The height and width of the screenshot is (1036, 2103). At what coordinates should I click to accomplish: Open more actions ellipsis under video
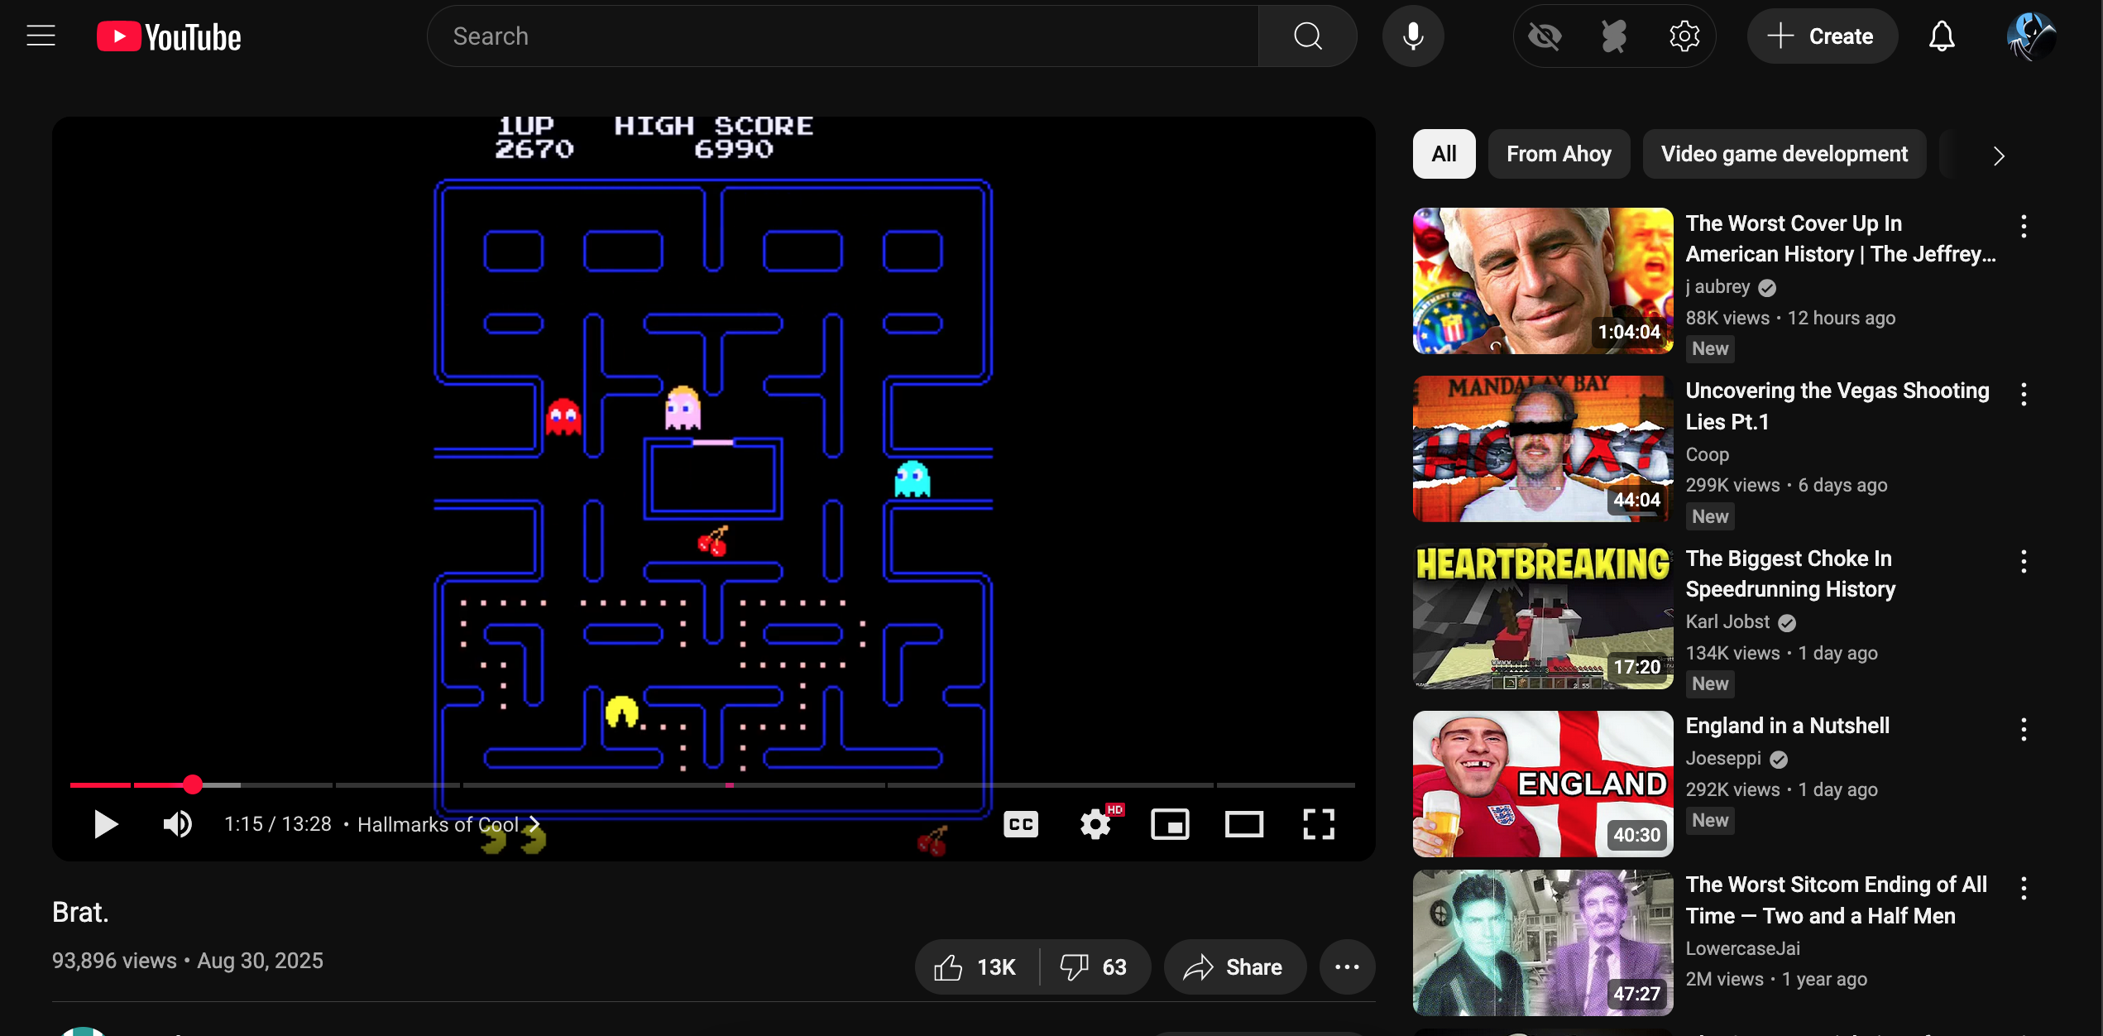(x=1347, y=966)
